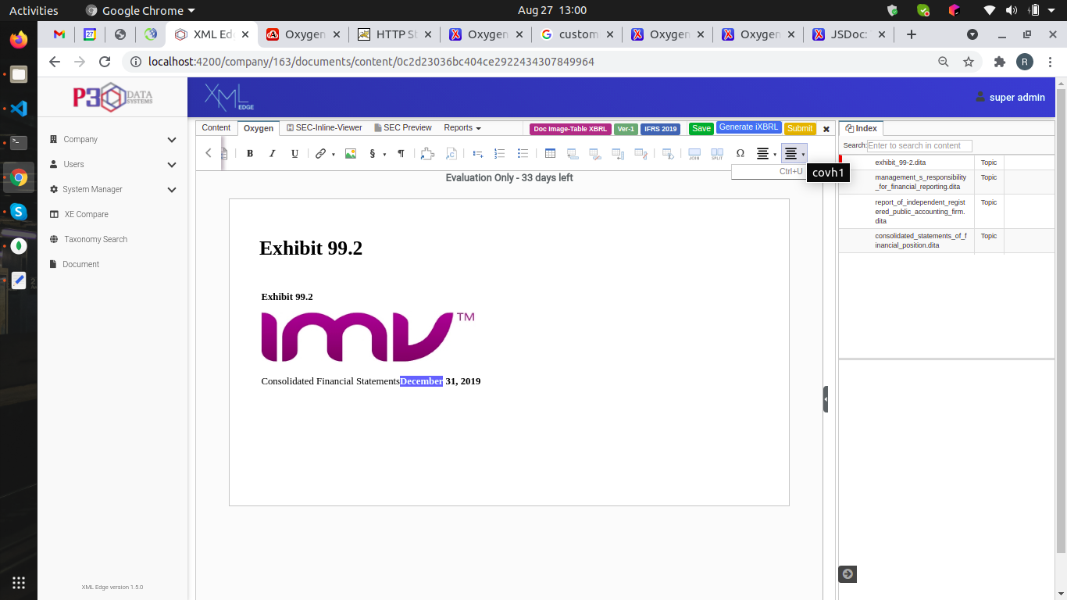
Task: Close the editor with the X button
Action: [826, 129]
